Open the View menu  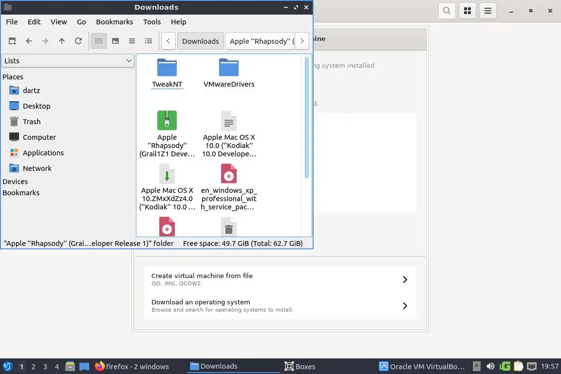[58, 22]
